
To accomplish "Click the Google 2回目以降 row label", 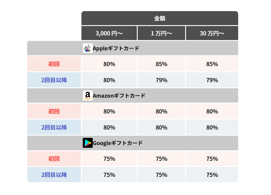I will pos(54,175).
